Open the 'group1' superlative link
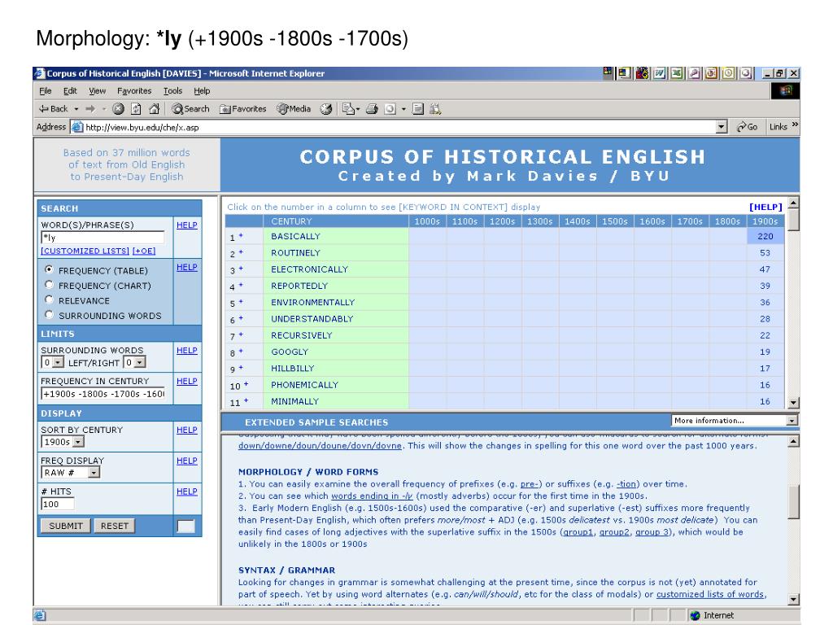 tap(578, 532)
